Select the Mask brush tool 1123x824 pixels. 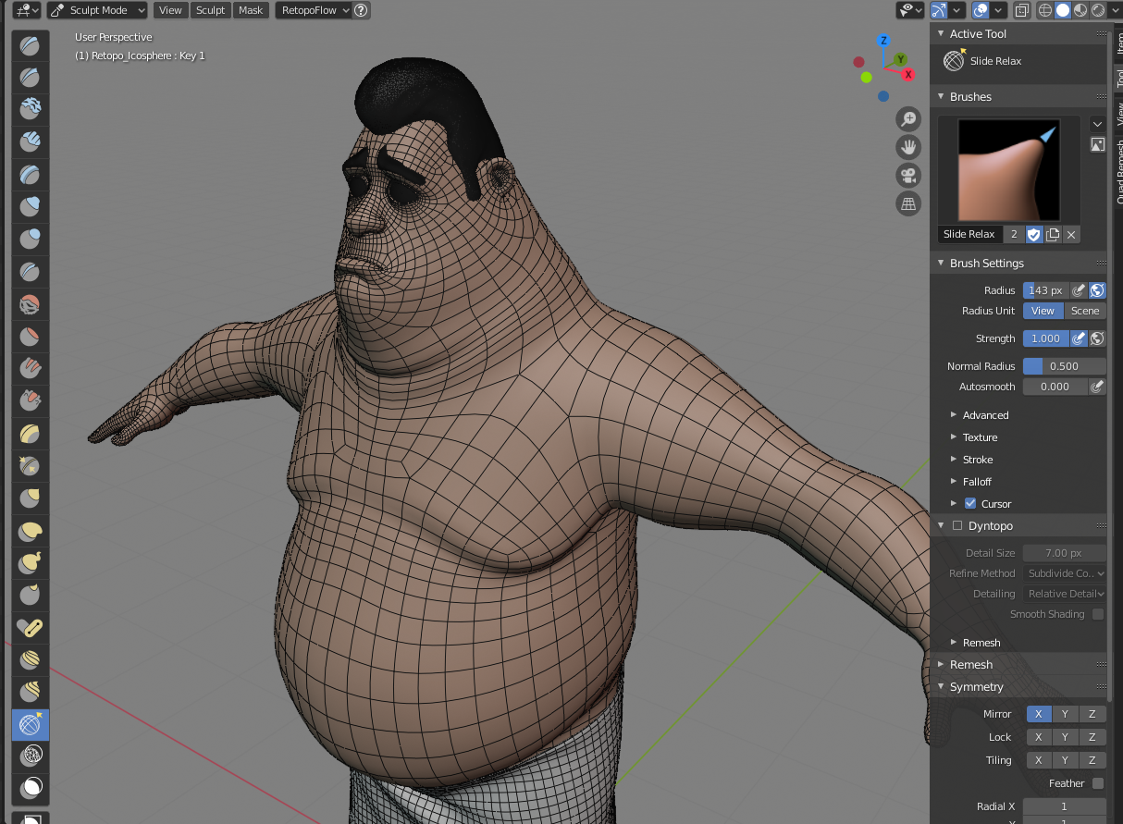tap(31, 789)
